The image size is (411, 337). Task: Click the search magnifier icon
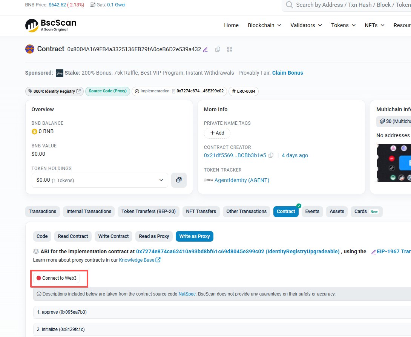[x=289, y=5]
